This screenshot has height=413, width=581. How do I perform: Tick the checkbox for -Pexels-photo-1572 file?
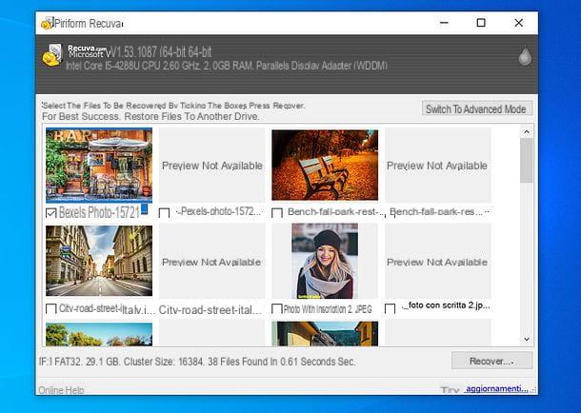coord(164,213)
